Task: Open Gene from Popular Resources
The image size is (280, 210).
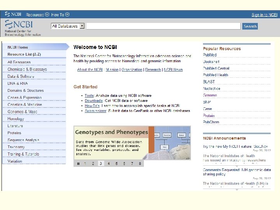Action: [208, 109]
